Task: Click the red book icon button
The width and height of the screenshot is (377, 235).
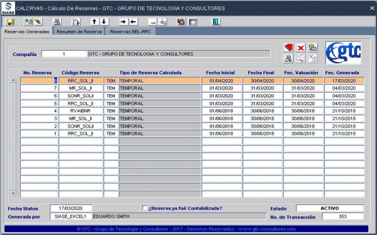Action: click(289, 48)
